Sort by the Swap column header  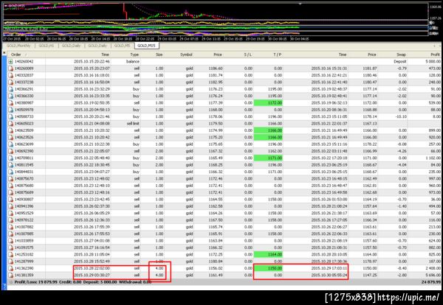click(401, 55)
